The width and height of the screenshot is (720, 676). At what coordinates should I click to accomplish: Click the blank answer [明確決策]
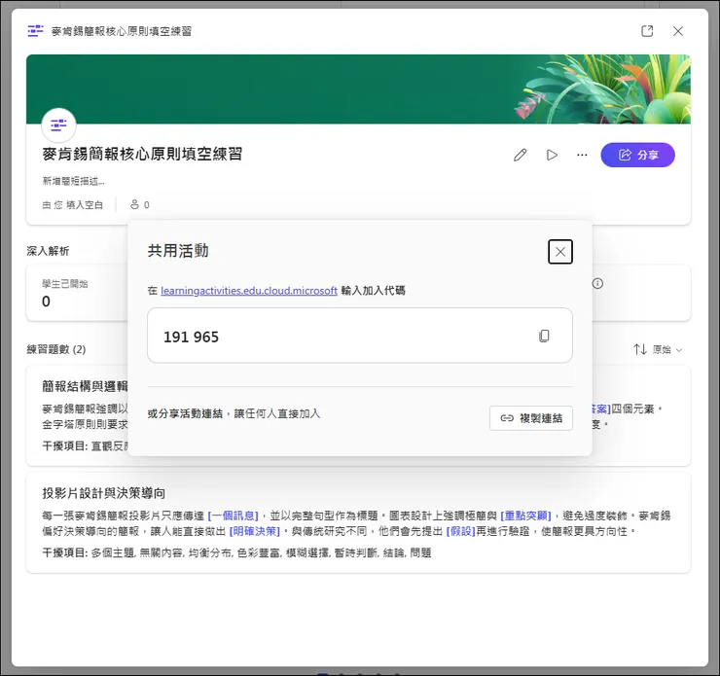coord(254,531)
